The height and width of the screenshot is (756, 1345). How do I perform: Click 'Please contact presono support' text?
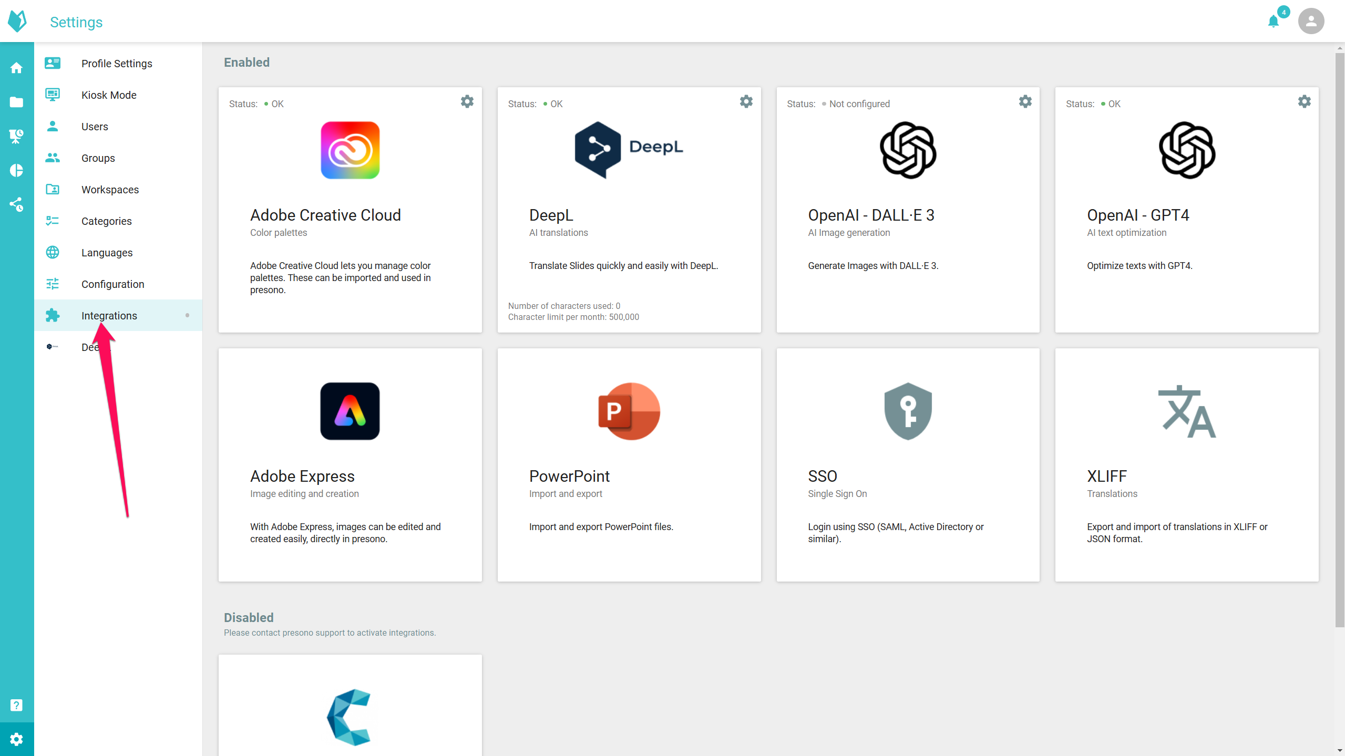330,633
